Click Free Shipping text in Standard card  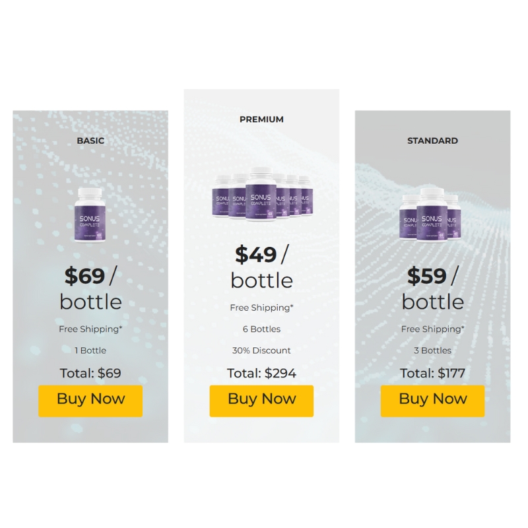pos(433,329)
